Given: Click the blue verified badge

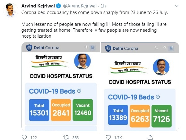Looking at the screenshot, I should 59,6.
